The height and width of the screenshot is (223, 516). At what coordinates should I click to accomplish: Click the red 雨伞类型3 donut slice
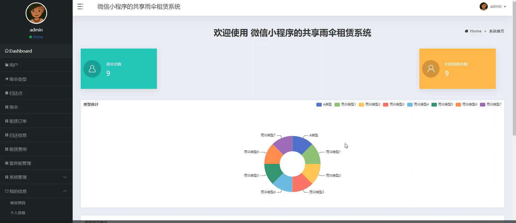pos(300,183)
